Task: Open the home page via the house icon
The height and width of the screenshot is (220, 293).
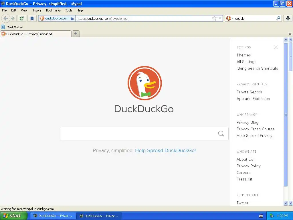Action: [x=32, y=18]
